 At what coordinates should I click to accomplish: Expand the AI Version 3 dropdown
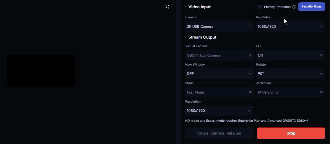click(290, 92)
